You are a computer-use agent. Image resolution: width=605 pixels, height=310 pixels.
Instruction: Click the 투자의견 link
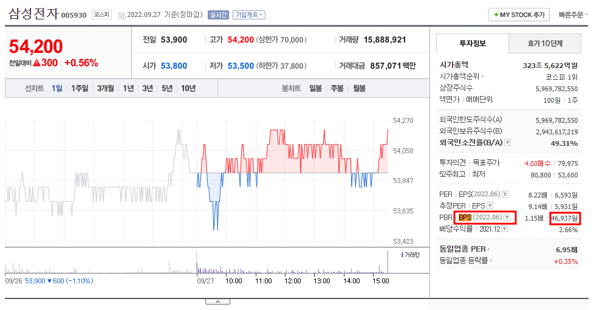click(x=453, y=162)
